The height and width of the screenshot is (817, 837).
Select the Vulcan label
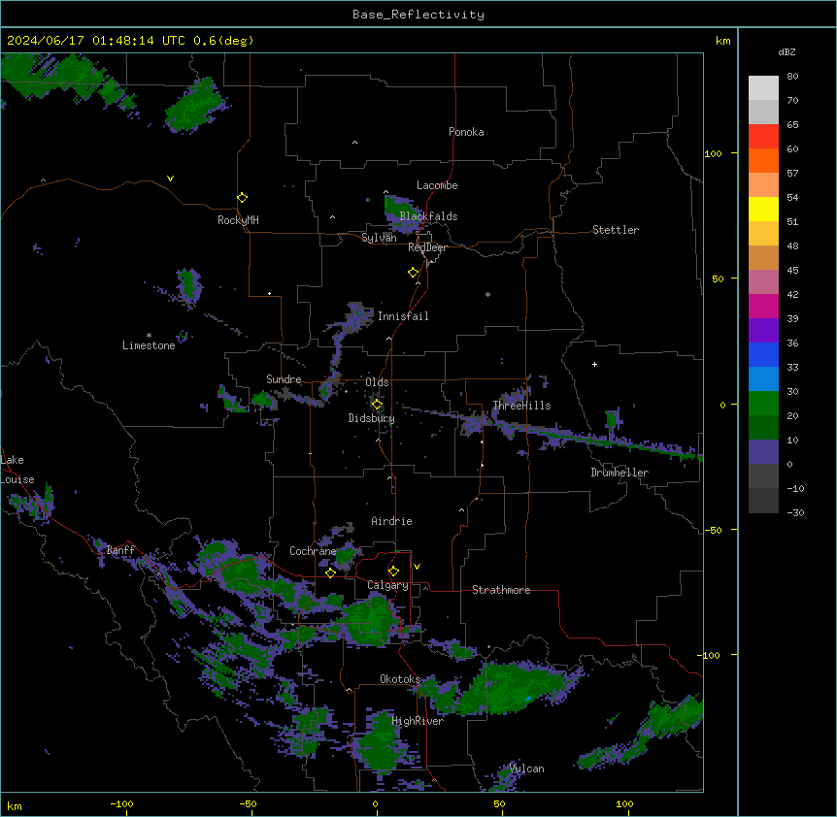pos(527,768)
